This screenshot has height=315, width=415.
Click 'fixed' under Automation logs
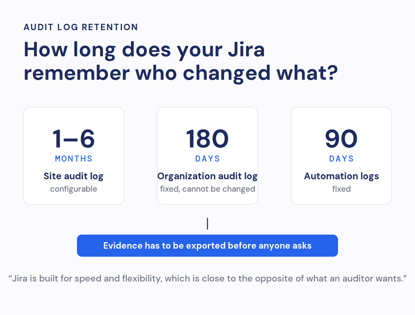coord(341,189)
